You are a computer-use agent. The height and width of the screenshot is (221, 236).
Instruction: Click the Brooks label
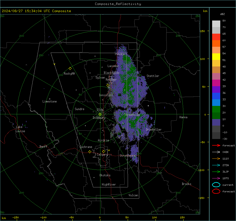(186, 184)
